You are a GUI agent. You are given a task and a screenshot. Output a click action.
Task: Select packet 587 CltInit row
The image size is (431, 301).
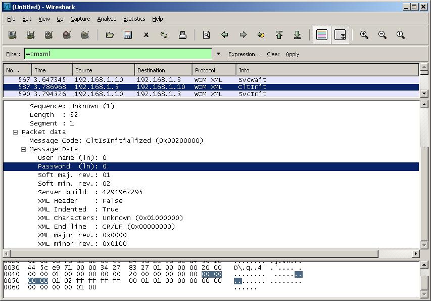(x=211, y=87)
